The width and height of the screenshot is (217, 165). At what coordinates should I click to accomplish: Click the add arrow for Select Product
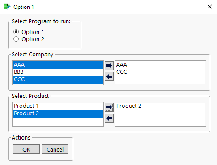pyautogui.click(x=109, y=107)
